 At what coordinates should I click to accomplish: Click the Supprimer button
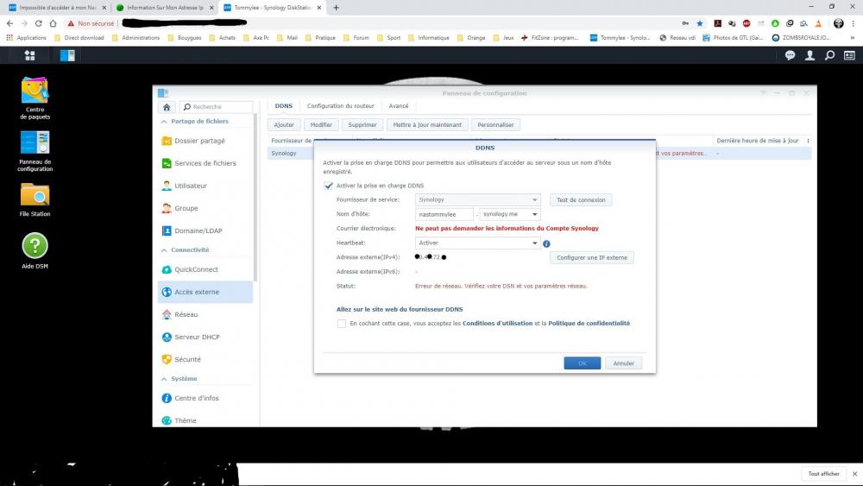[362, 125]
